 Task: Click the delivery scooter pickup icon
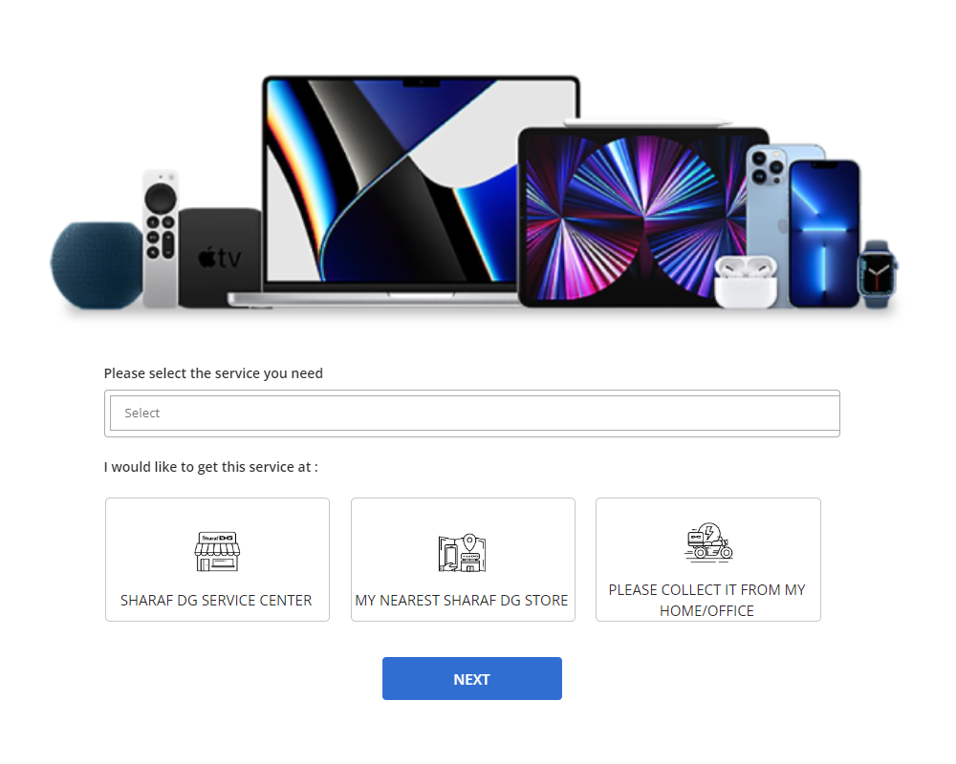708,541
